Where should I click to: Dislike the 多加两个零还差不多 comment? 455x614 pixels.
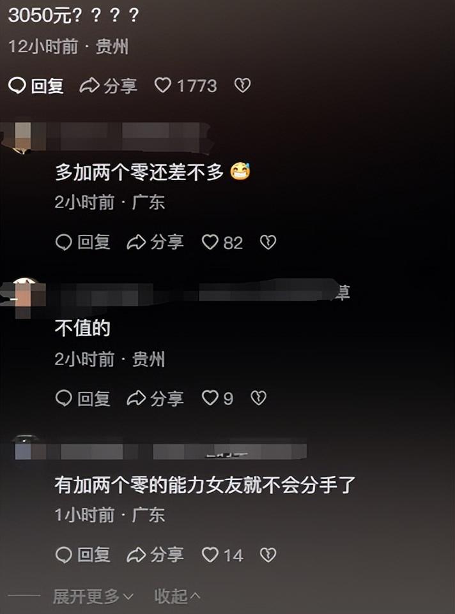point(268,243)
